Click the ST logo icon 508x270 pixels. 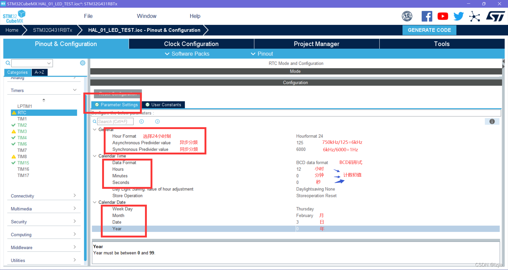(x=495, y=16)
